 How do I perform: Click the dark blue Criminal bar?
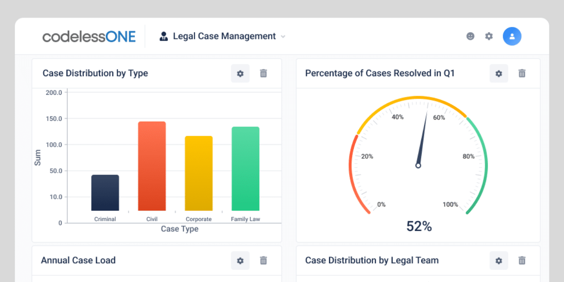[x=105, y=193]
